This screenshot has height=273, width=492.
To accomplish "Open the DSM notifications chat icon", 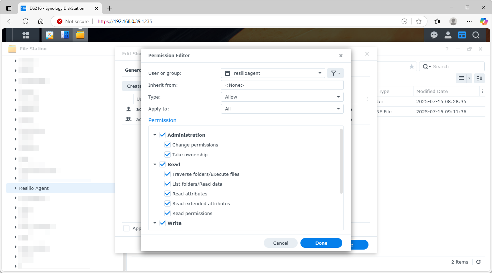I will (x=434, y=35).
